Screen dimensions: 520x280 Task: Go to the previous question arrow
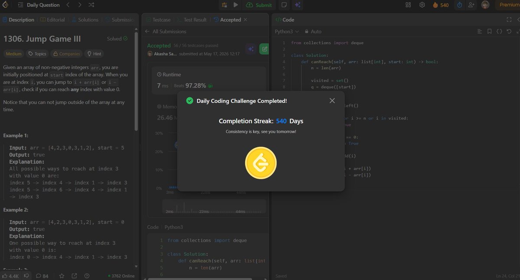[68, 5]
